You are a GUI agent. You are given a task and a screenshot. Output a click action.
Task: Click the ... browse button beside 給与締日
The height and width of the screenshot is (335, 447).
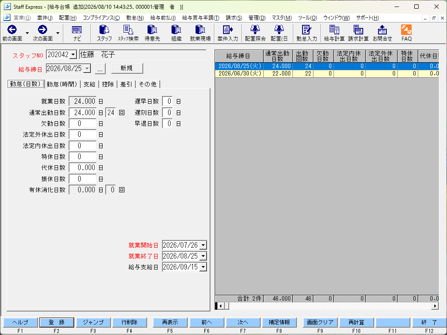[x=100, y=68]
